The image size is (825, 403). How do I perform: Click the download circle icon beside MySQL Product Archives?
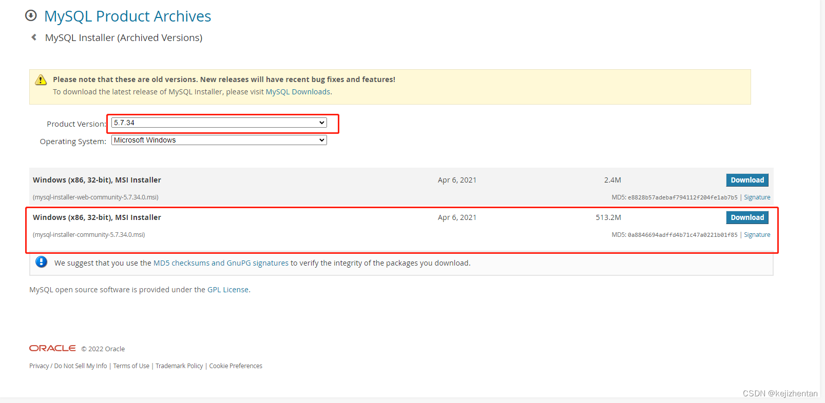[x=31, y=15]
